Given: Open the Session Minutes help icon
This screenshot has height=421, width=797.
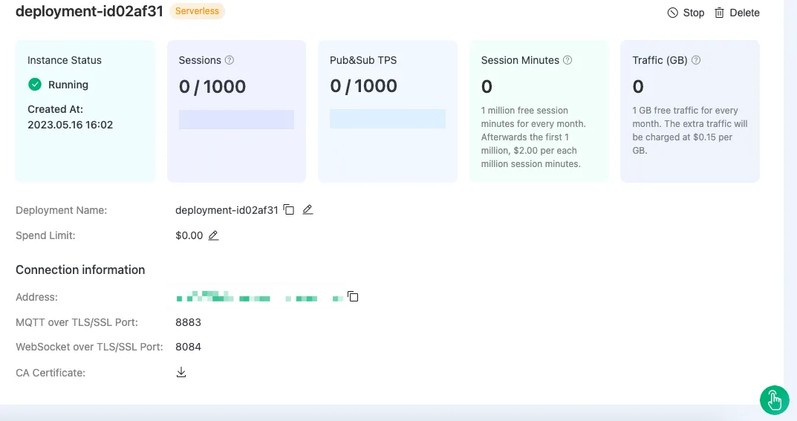Looking at the screenshot, I should 567,60.
